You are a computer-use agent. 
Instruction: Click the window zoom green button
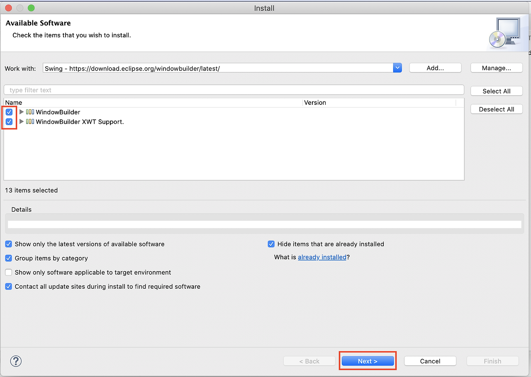(x=31, y=8)
